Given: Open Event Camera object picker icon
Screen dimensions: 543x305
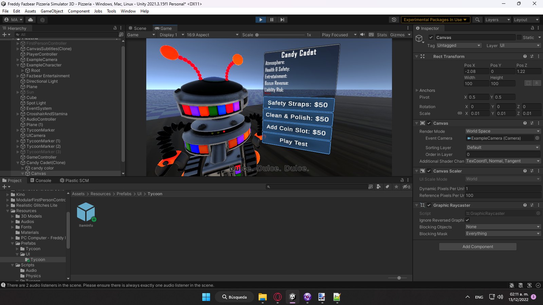Looking at the screenshot, I should pyautogui.click(x=537, y=138).
